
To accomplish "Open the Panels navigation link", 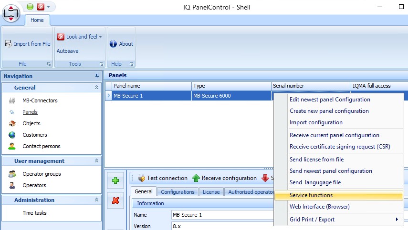I will coord(30,112).
